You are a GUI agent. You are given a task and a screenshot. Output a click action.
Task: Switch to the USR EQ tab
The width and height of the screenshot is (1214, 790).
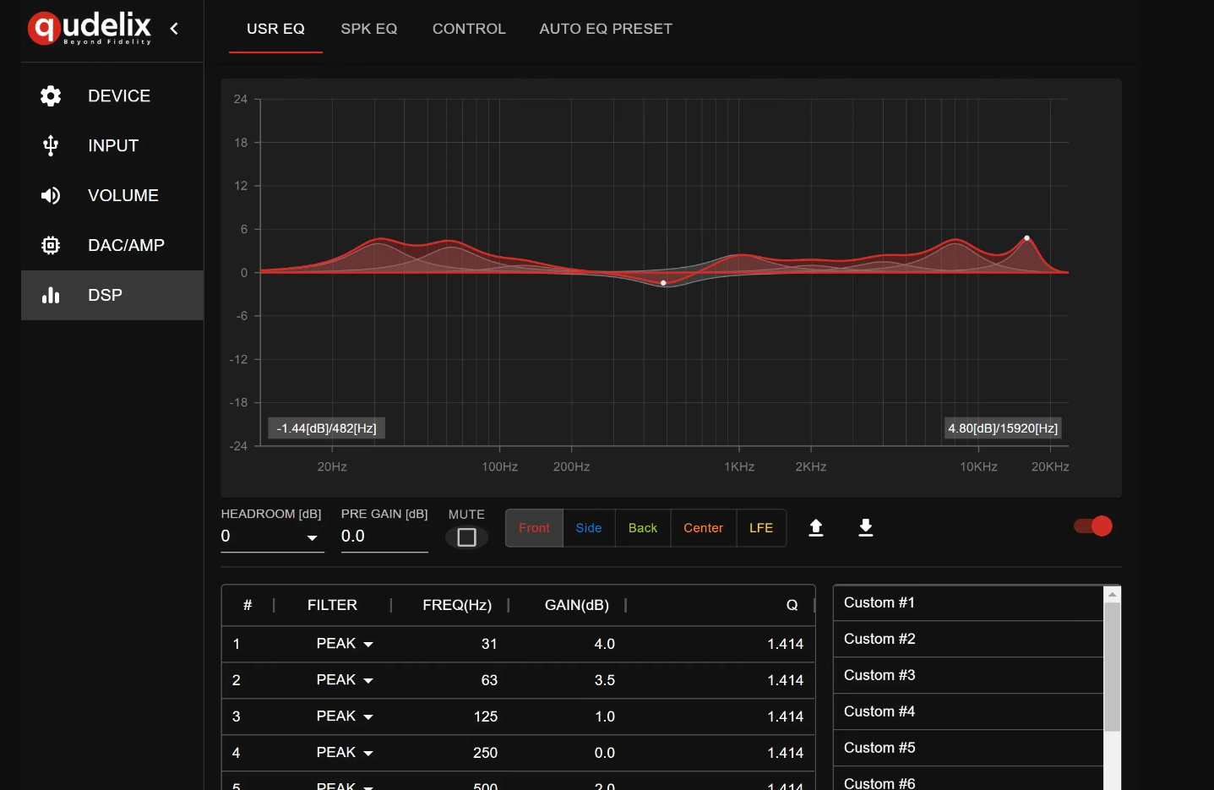point(275,29)
